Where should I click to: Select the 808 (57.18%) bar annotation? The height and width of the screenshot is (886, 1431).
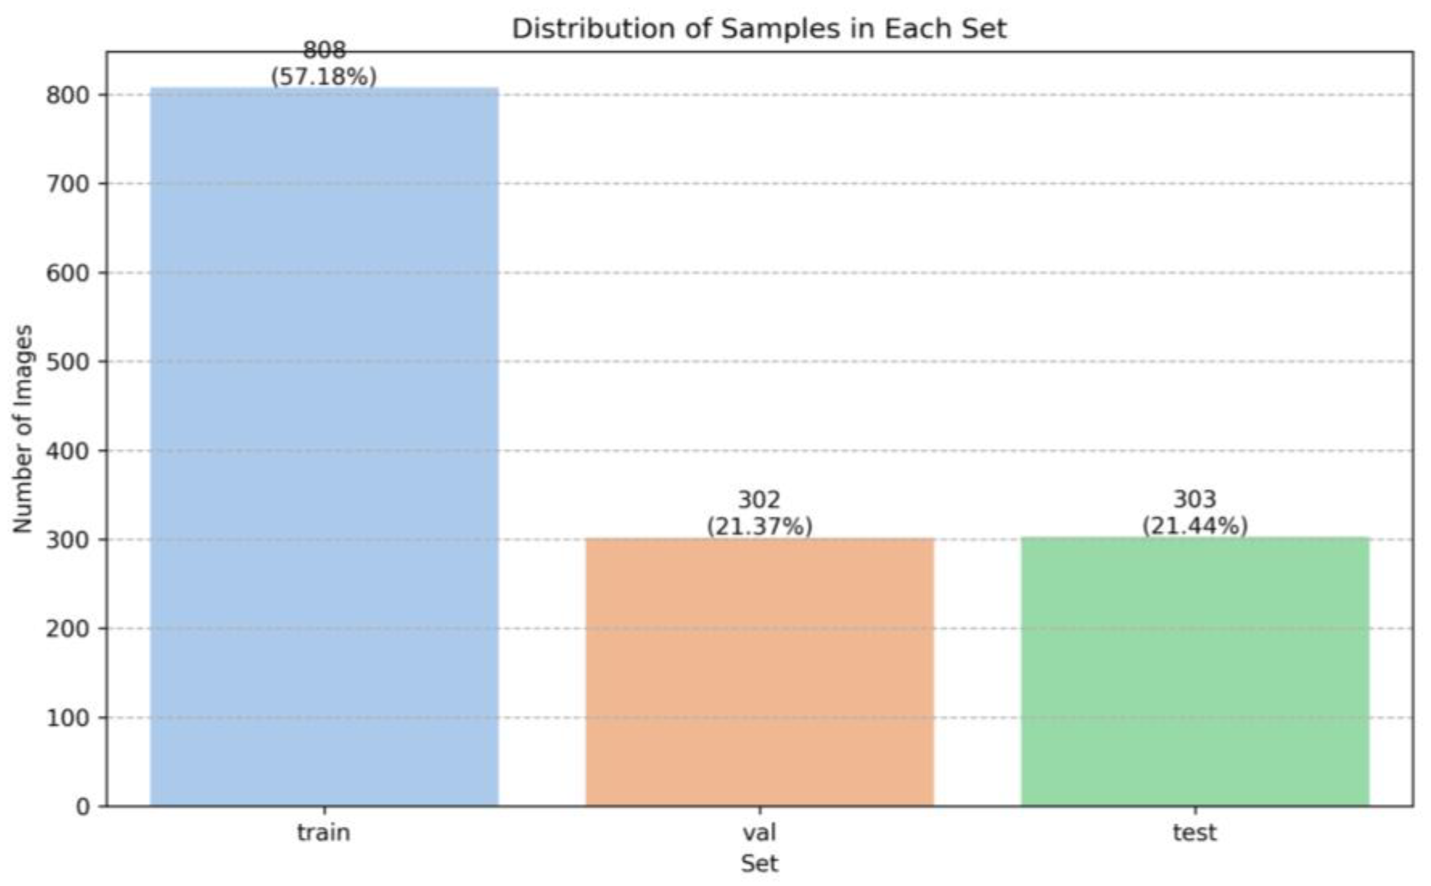click(324, 64)
